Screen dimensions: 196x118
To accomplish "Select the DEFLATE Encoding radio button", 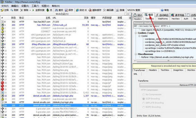I will pos(144,103).
